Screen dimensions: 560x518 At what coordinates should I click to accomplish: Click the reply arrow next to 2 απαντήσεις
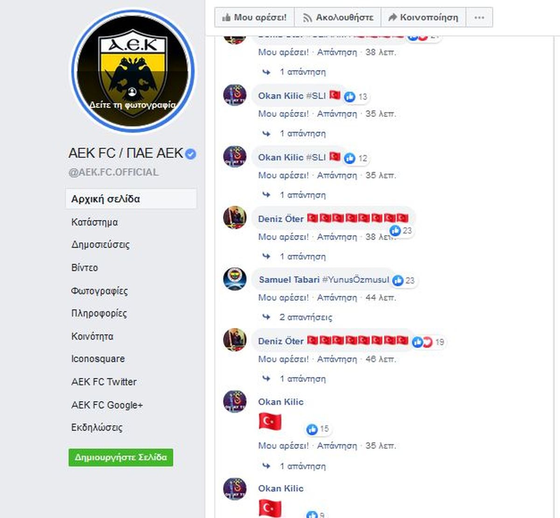[x=266, y=317]
